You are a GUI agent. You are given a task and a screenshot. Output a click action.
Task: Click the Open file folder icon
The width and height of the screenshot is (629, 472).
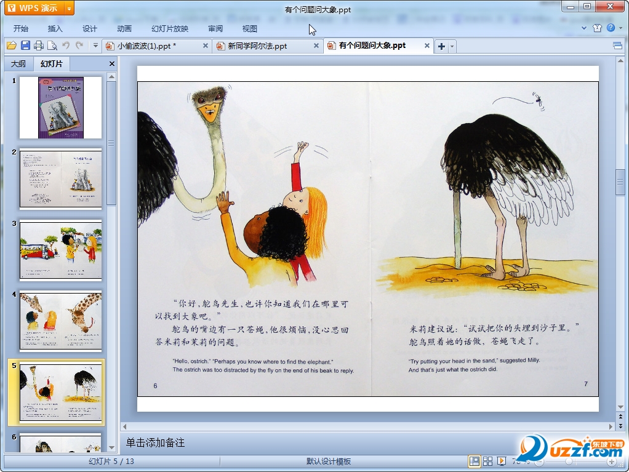click(11, 46)
